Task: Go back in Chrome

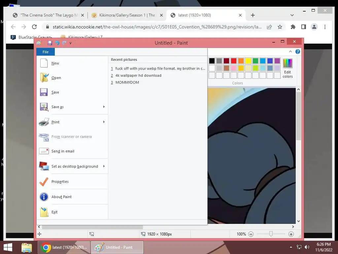Action: tap(13, 27)
